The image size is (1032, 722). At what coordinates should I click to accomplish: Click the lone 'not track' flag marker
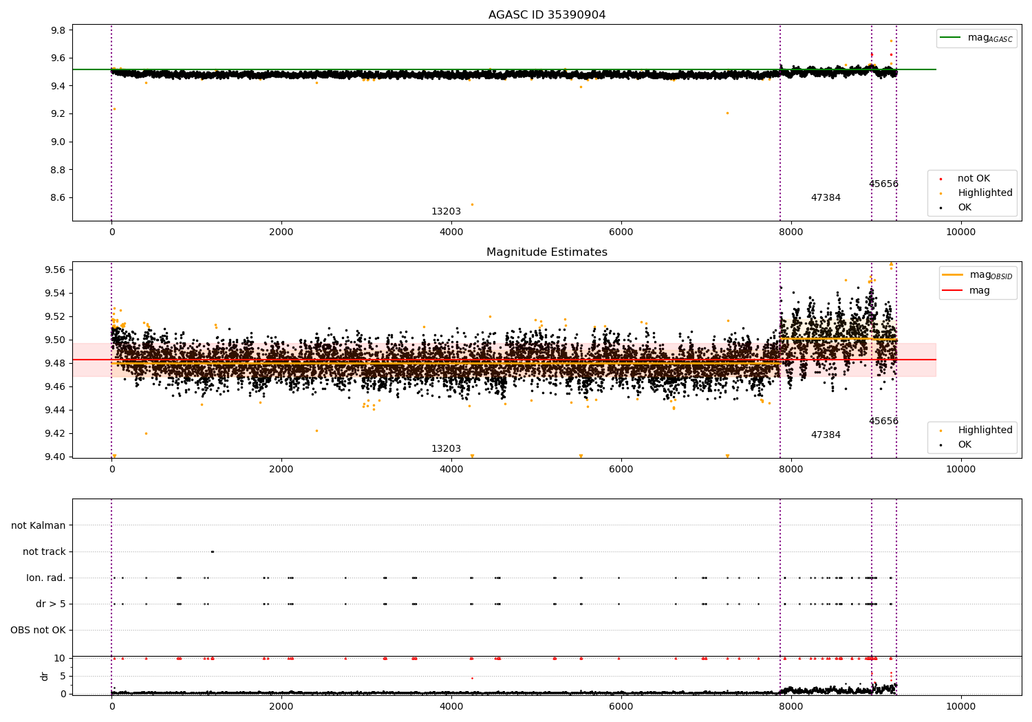(212, 551)
